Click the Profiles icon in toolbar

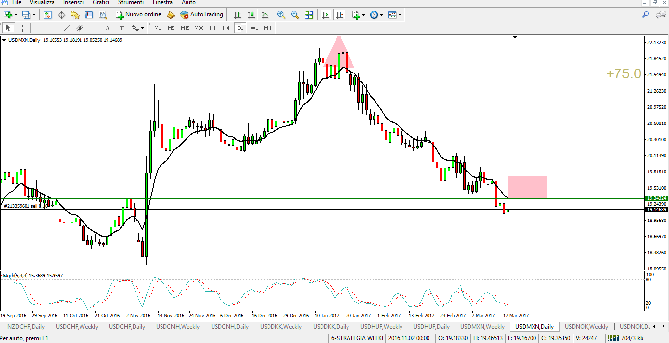click(26, 15)
